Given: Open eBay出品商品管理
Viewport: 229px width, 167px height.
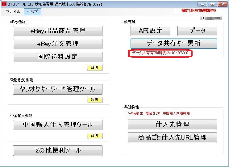Looking at the screenshot, I should (x=58, y=31).
